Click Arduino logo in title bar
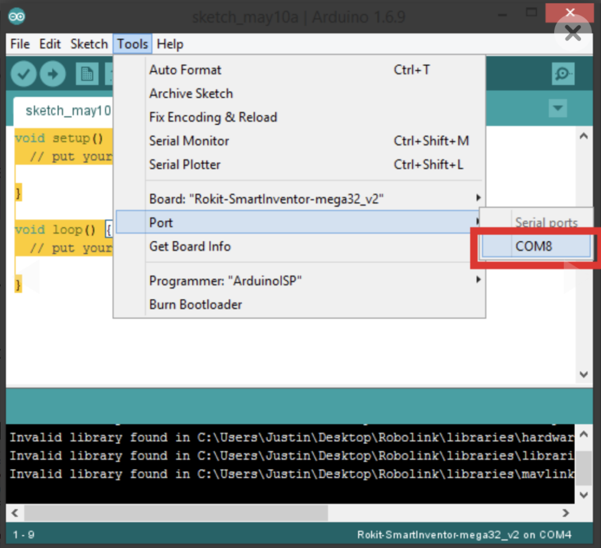601x548 pixels. (x=16, y=16)
